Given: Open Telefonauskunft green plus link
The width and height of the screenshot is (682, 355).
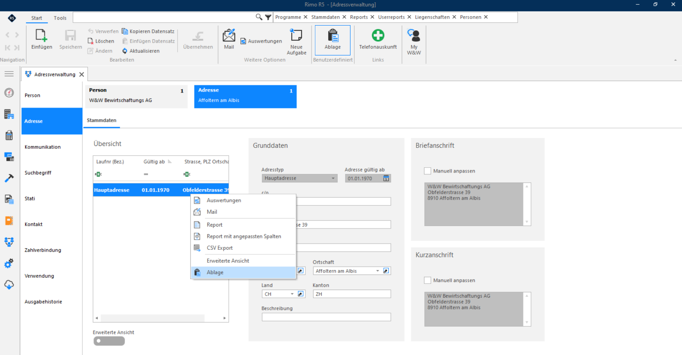Looking at the screenshot, I should pyautogui.click(x=378, y=36).
